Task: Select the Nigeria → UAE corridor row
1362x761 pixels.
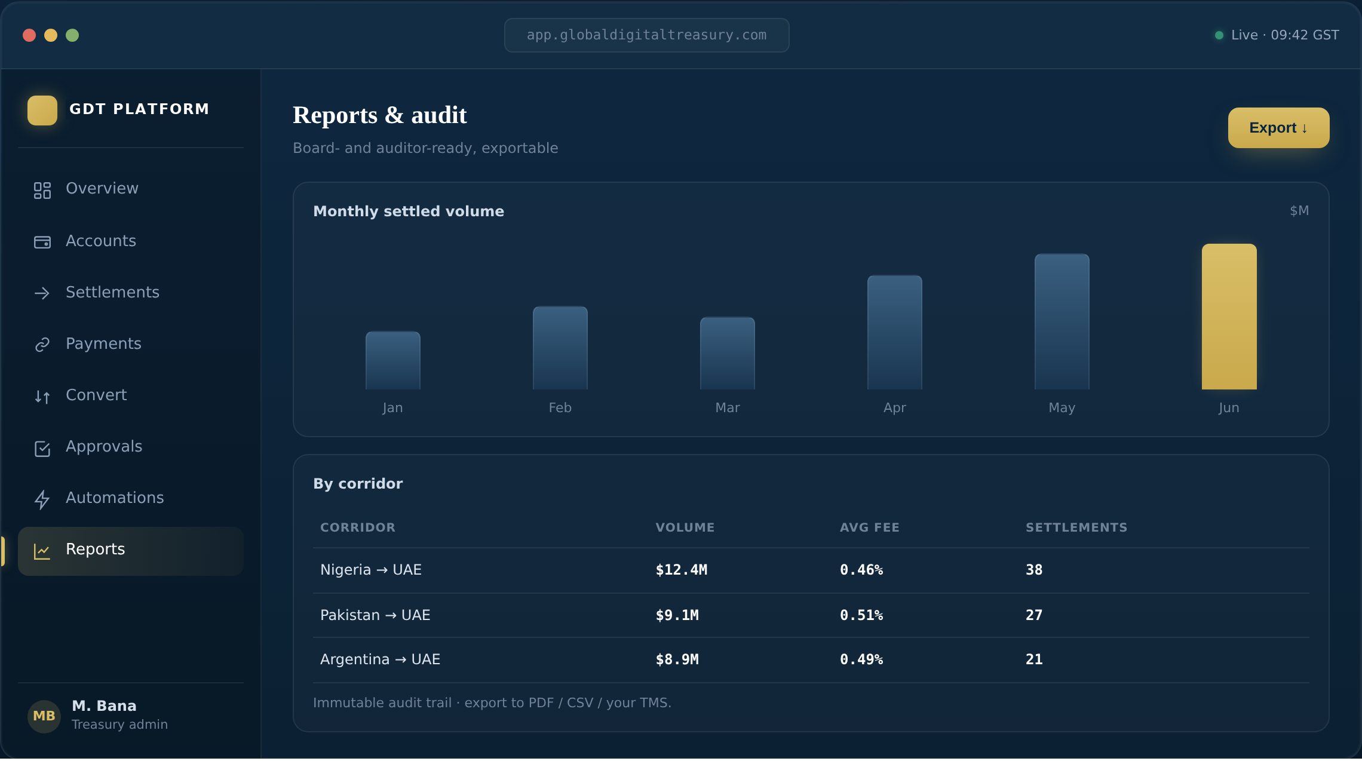Action: 811,570
